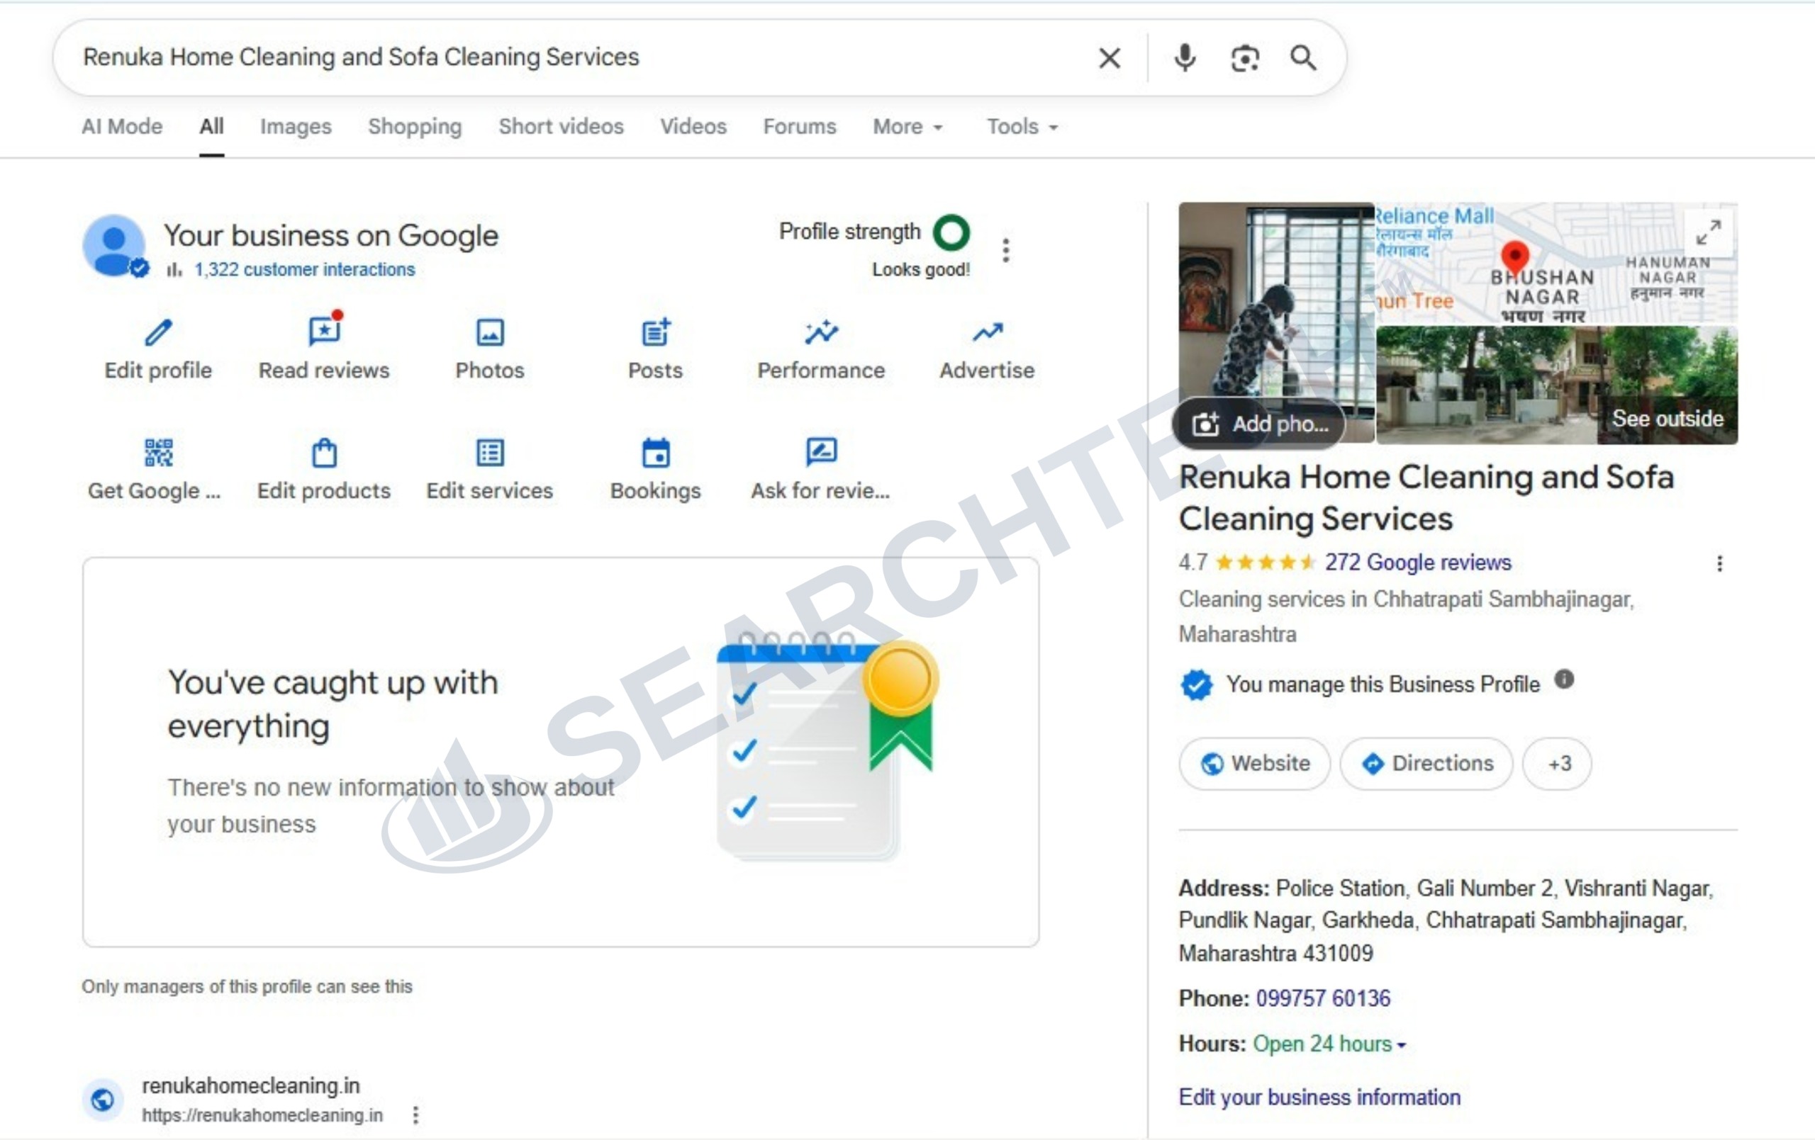Screen dimensions: 1815x1140
Task: Open Ask for reviews icon
Action: [821, 451]
